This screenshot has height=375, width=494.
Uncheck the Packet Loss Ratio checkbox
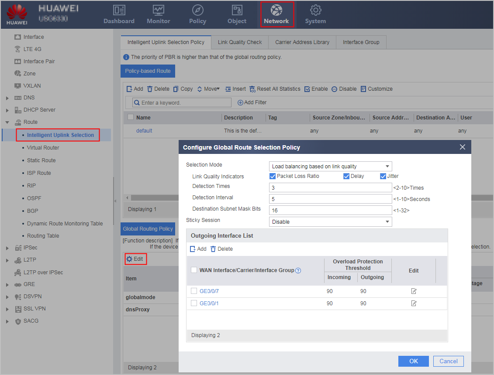click(273, 176)
